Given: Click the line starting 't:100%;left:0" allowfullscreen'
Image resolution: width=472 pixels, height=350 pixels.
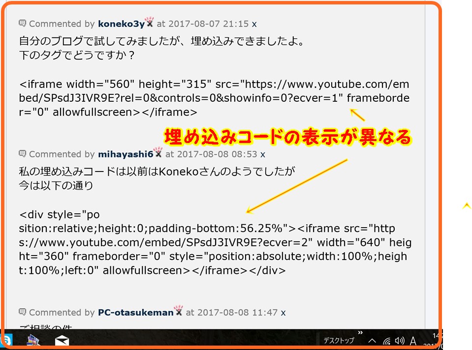Looking at the screenshot, I should [152, 270].
